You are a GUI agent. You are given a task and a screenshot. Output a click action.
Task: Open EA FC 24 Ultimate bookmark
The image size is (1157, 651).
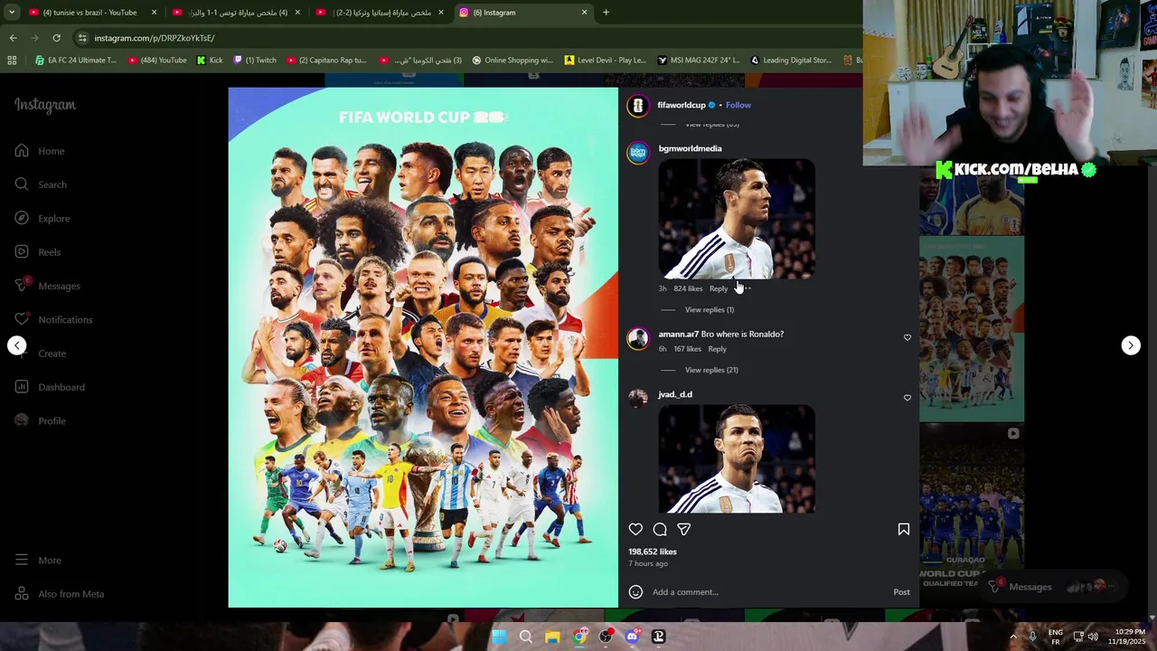pos(75,61)
